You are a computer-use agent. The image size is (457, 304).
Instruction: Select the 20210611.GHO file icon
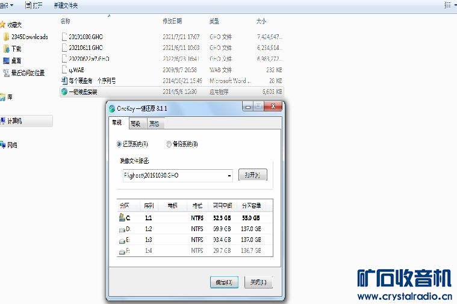[64, 48]
